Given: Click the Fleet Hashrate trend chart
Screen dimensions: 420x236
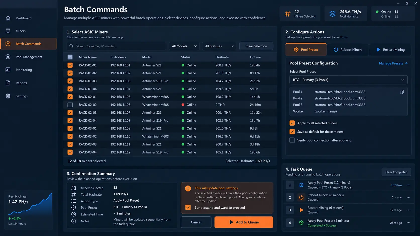Looking at the screenshot, I should tap(30, 204).
